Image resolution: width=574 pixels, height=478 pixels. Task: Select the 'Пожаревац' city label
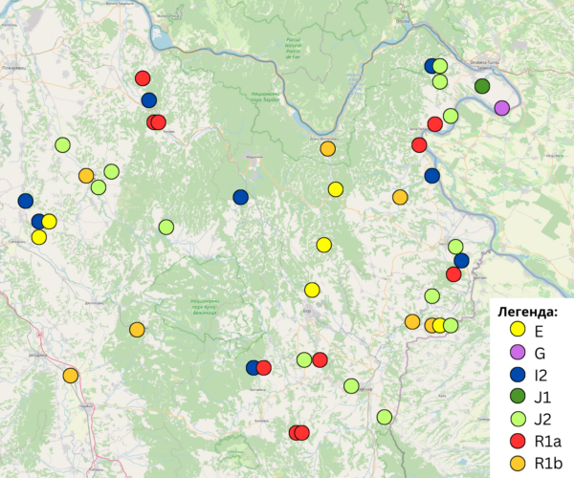tap(12, 68)
